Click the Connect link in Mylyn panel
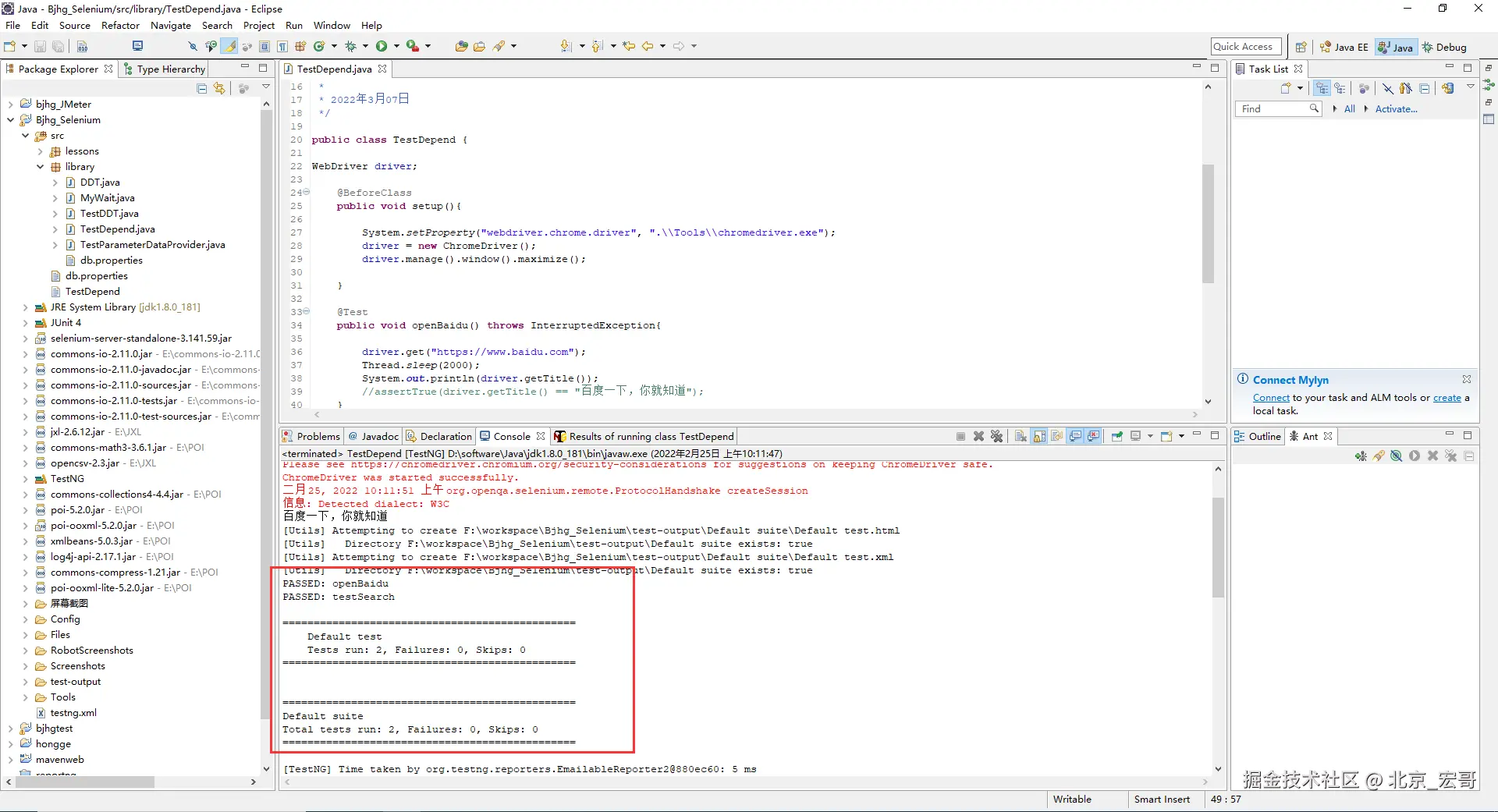Image resolution: width=1498 pixels, height=812 pixels. click(x=1271, y=398)
